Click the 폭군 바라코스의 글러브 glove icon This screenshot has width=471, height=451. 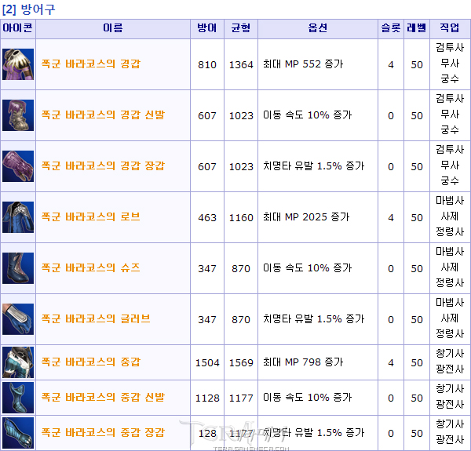pyautogui.click(x=18, y=319)
